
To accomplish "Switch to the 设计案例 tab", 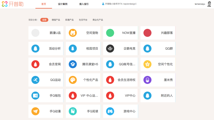I will click(x=63, y=4).
